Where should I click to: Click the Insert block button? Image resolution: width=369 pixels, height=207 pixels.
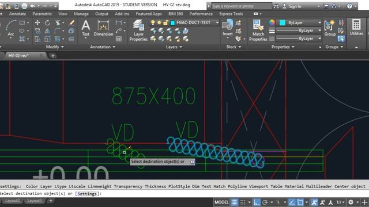tap(228, 28)
